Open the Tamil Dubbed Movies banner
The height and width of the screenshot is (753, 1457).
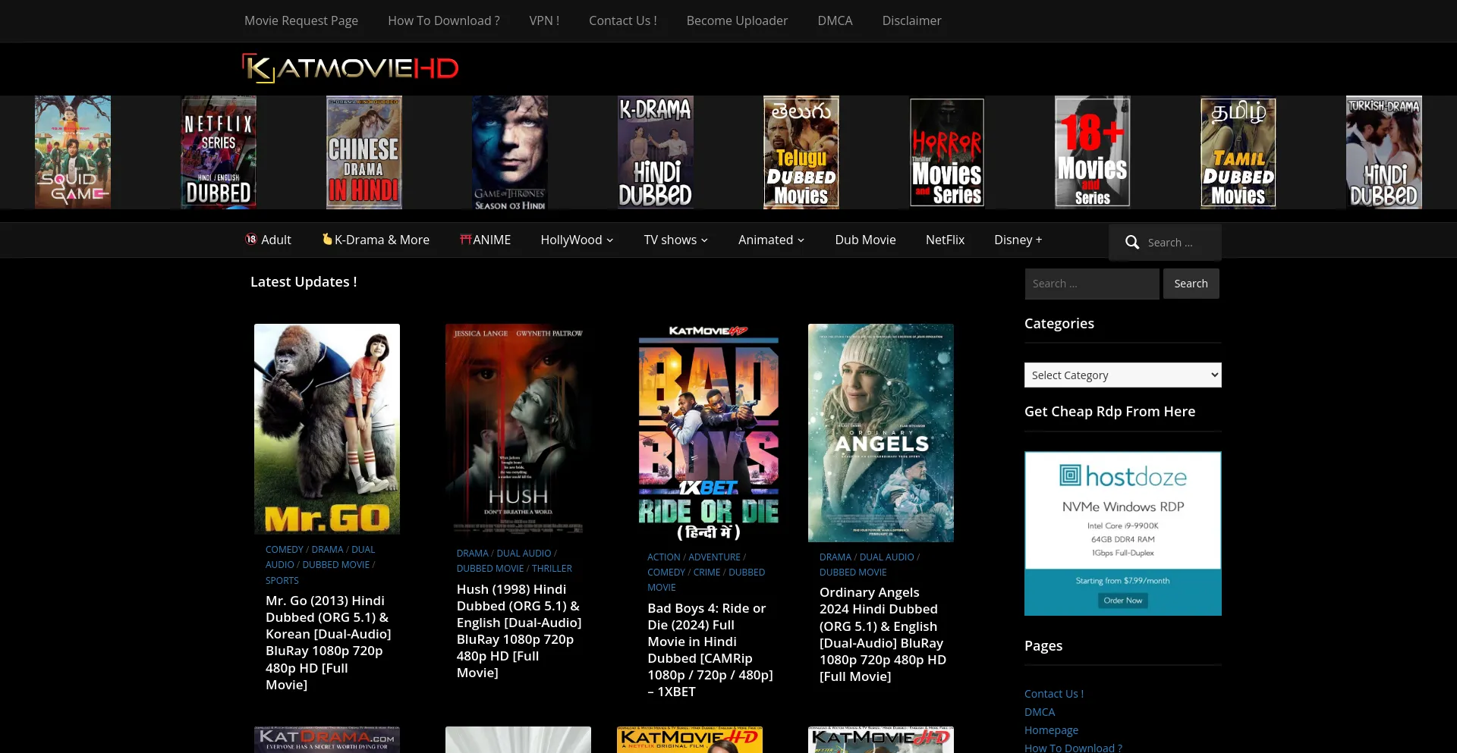(x=1238, y=152)
